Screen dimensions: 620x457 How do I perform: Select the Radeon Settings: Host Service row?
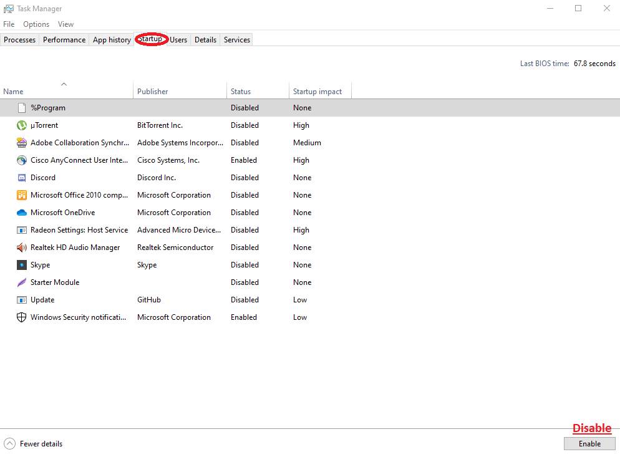pos(79,230)
